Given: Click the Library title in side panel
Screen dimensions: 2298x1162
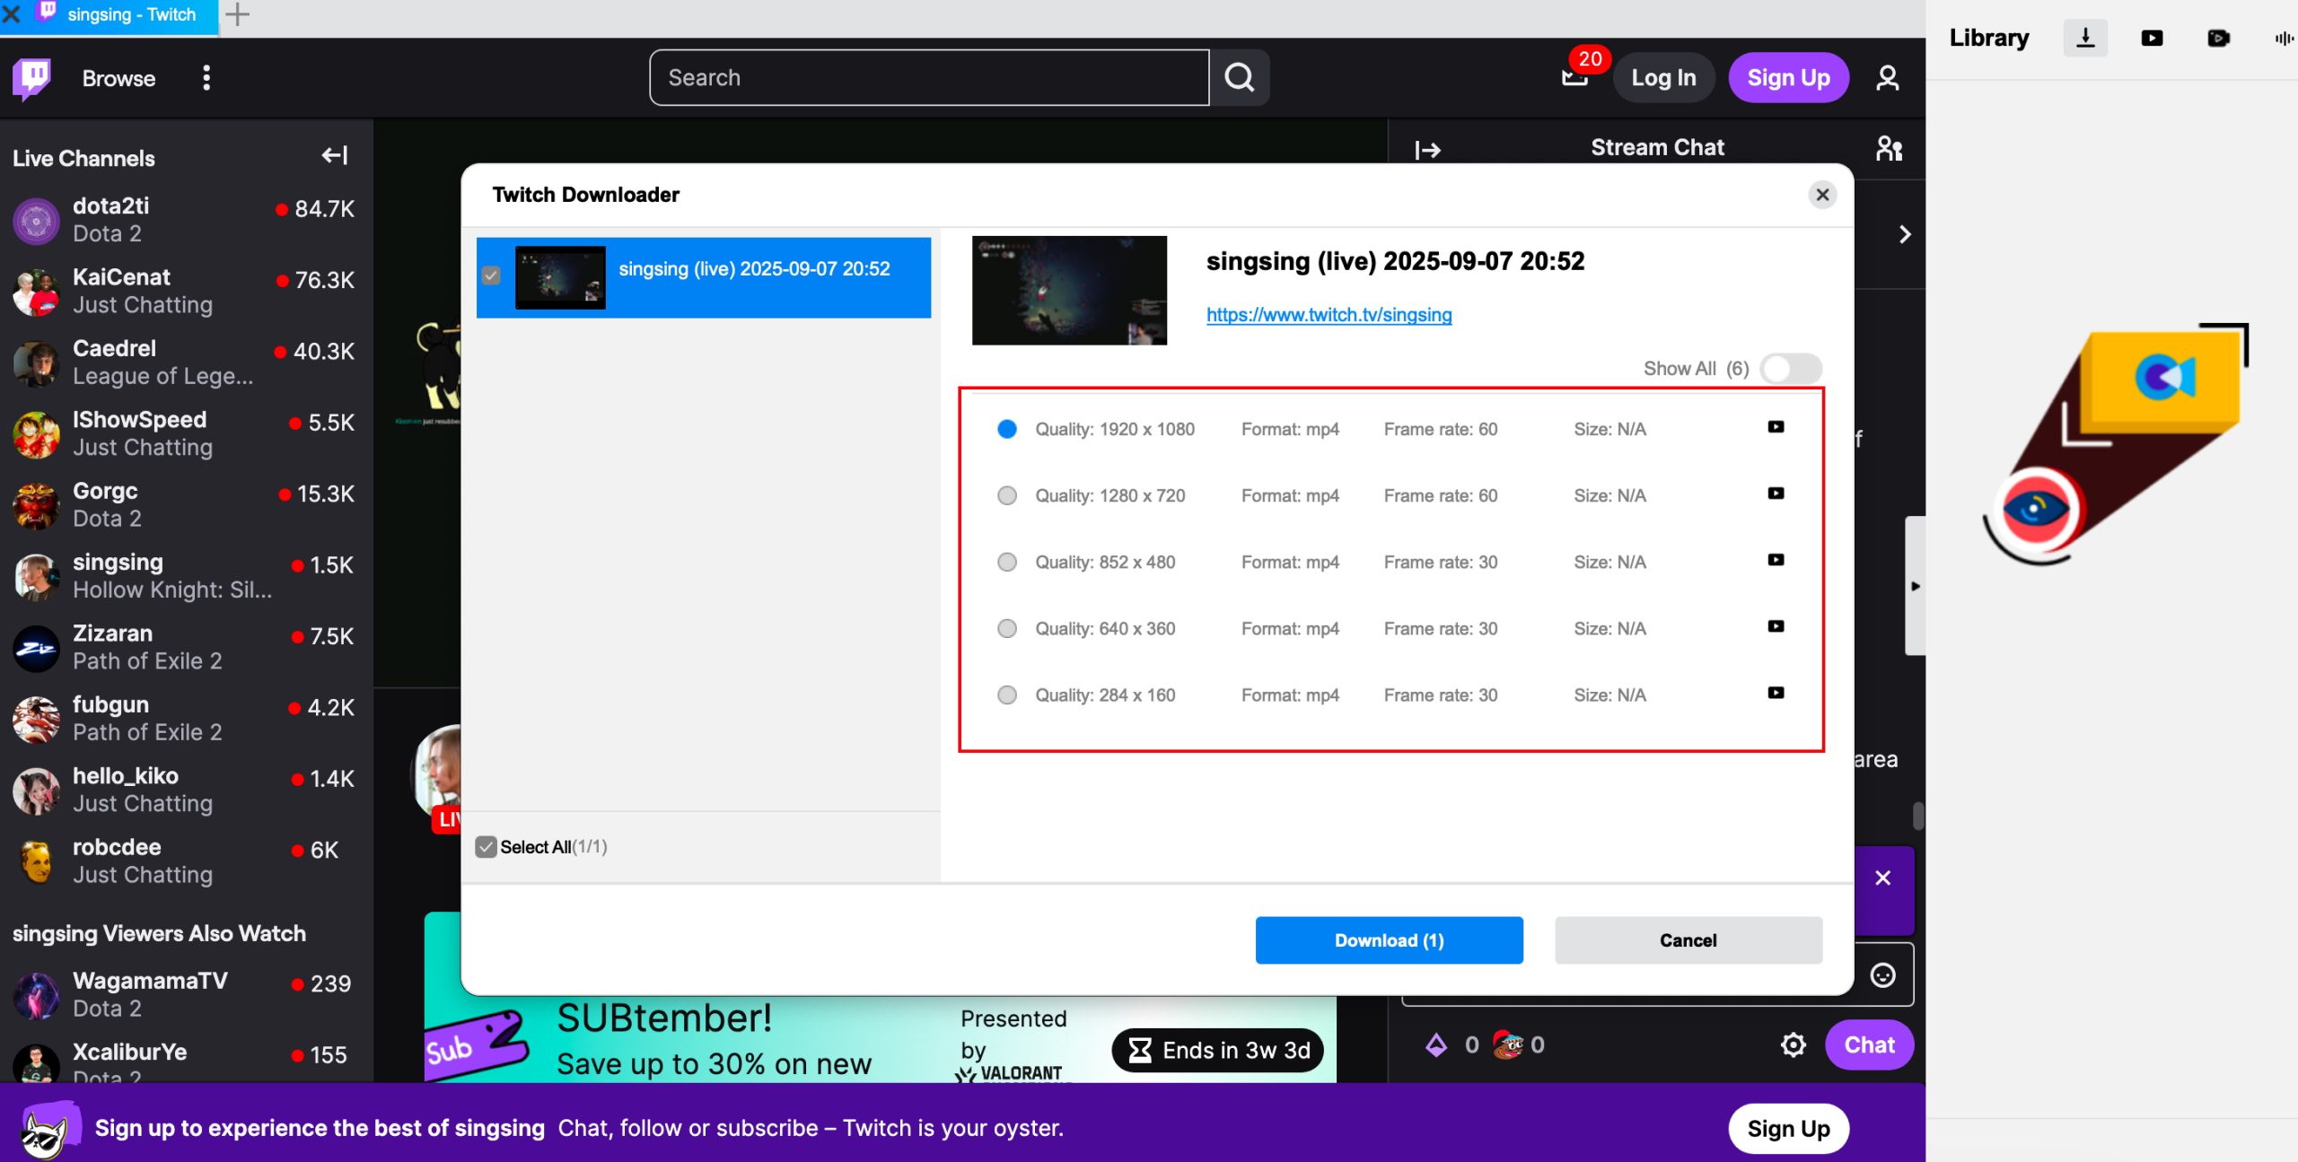Looking at the screenshot, I should (x=1989, y=38).
